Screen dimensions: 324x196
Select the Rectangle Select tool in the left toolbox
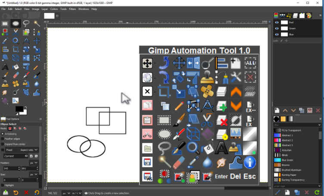coord(5,24)
